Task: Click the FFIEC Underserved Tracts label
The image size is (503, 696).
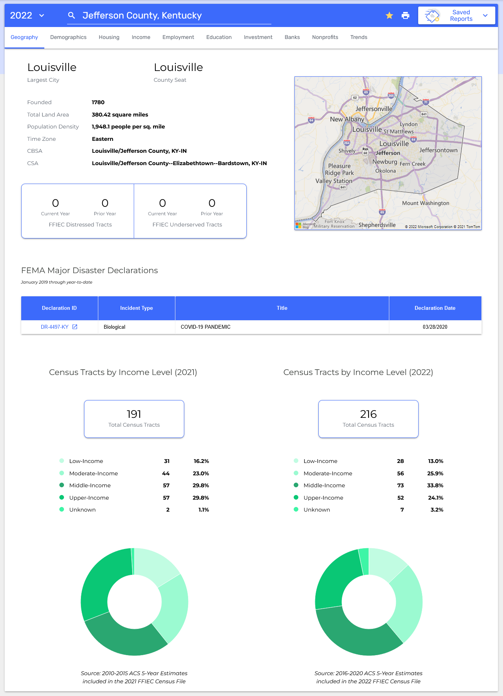Action: (x=187, y=225)
